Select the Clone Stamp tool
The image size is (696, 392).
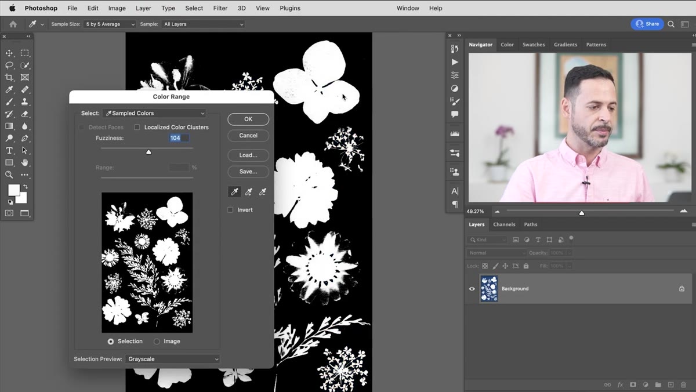tap(24, 102)
